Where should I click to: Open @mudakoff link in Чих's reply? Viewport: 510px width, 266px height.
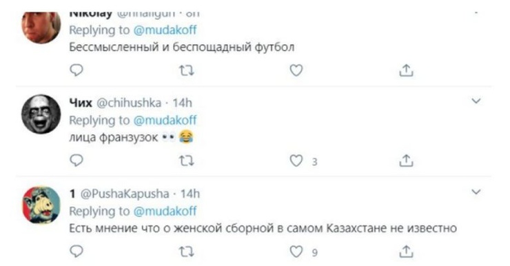click(165, 121)
